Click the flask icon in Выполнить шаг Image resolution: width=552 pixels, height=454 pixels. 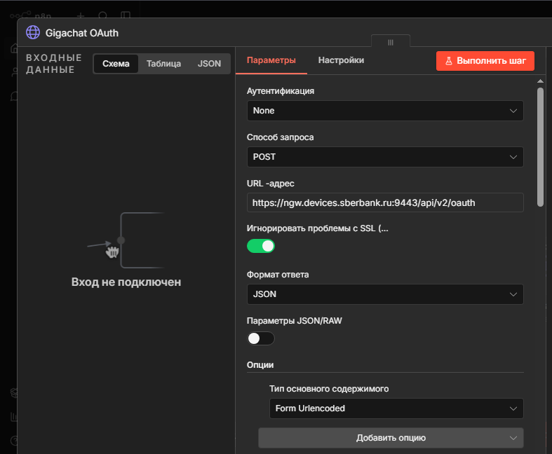448,61
